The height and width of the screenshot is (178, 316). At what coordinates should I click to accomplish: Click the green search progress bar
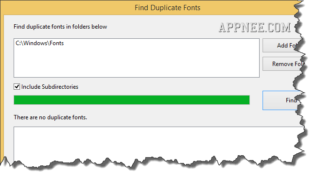(x=132, y=100)
